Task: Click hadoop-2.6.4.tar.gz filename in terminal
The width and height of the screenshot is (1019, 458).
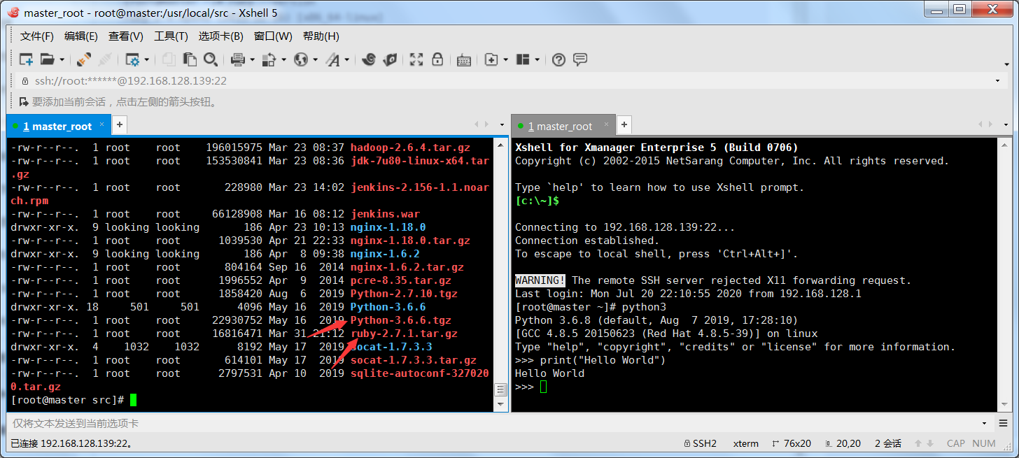Action: point(410,148)
